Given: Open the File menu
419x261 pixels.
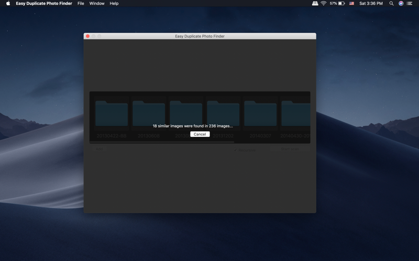Looking at the screenshot, I should click(81, 4).
